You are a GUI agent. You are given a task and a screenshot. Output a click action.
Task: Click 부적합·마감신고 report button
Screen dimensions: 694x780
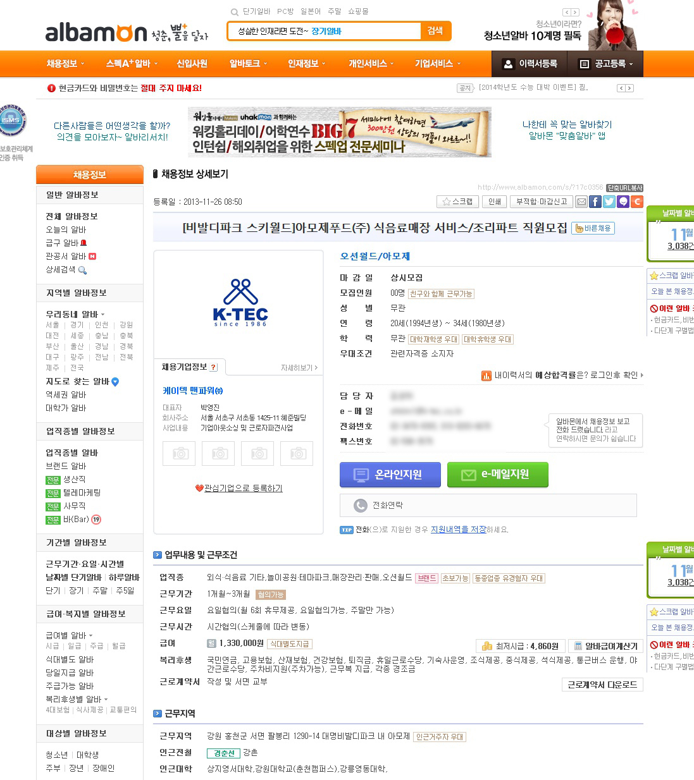pyautogui.click(x=542, y=202)
